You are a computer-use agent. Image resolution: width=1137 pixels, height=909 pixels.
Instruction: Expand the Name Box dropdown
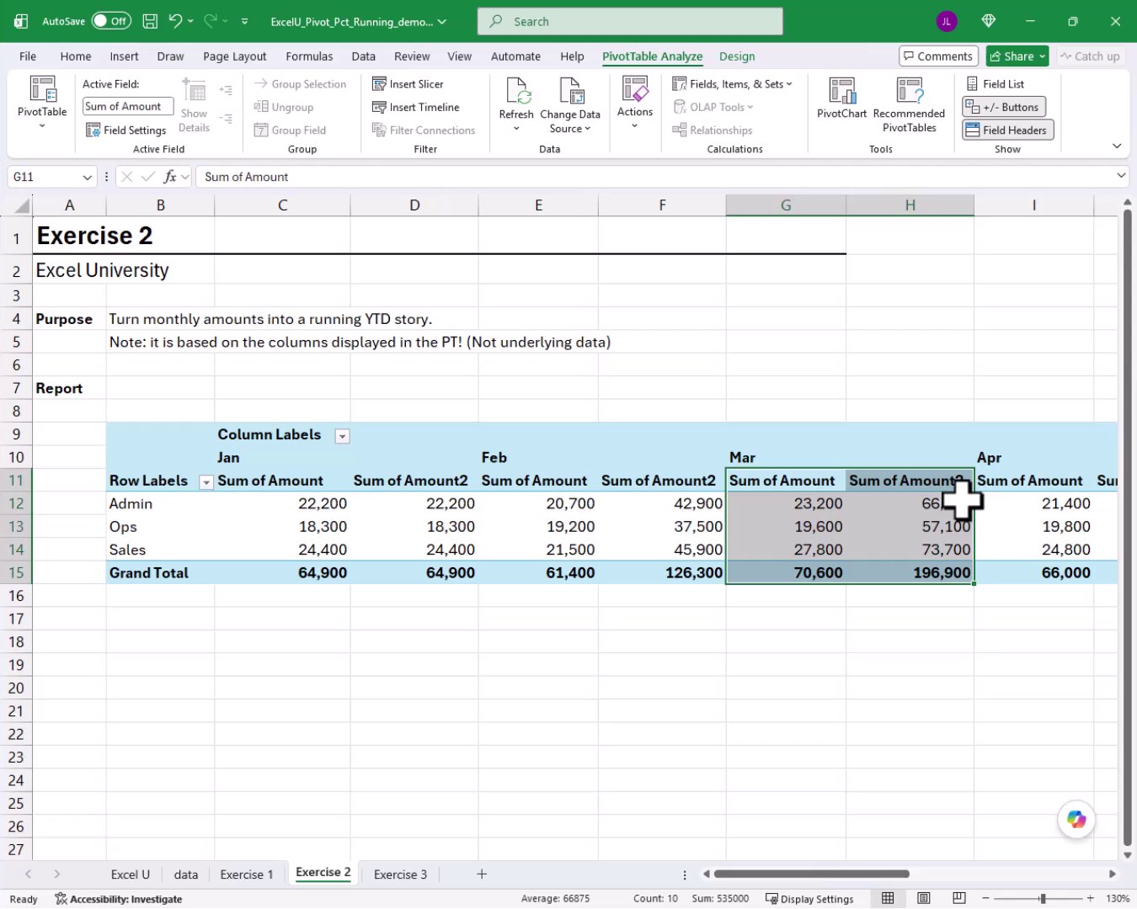[x=87, y=177]
